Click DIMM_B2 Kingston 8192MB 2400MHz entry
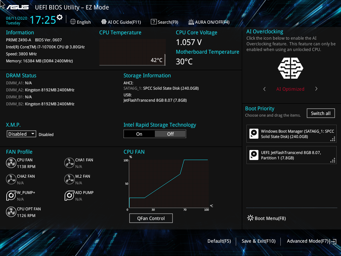The image size is (341, 256). (x=40, y=104)
